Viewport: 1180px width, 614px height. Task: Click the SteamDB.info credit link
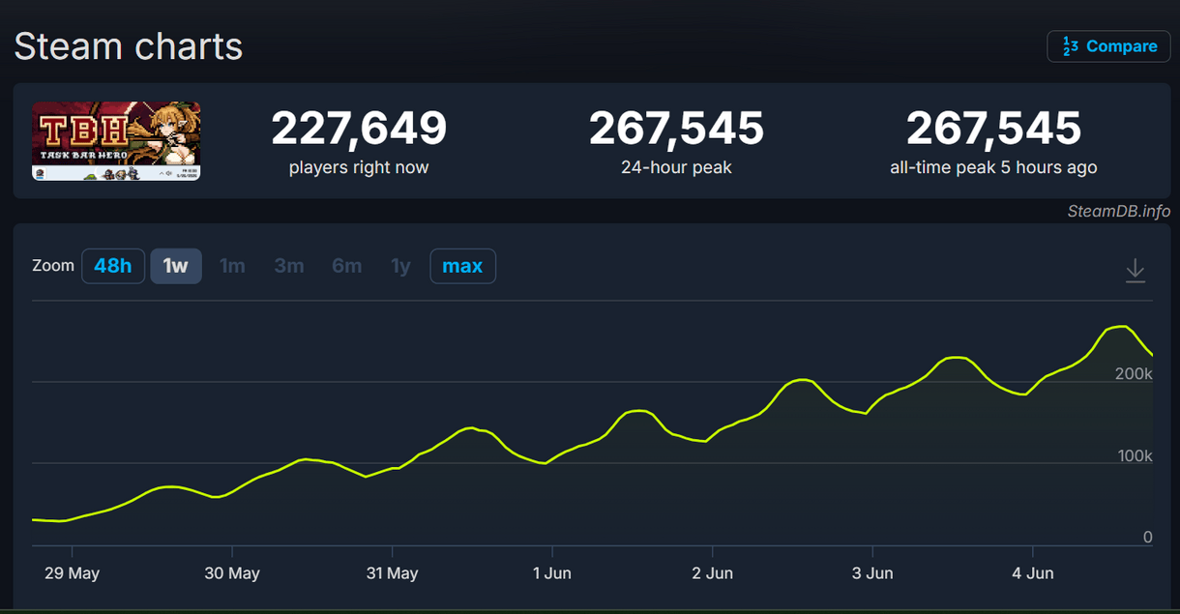tap(1119, 211)
